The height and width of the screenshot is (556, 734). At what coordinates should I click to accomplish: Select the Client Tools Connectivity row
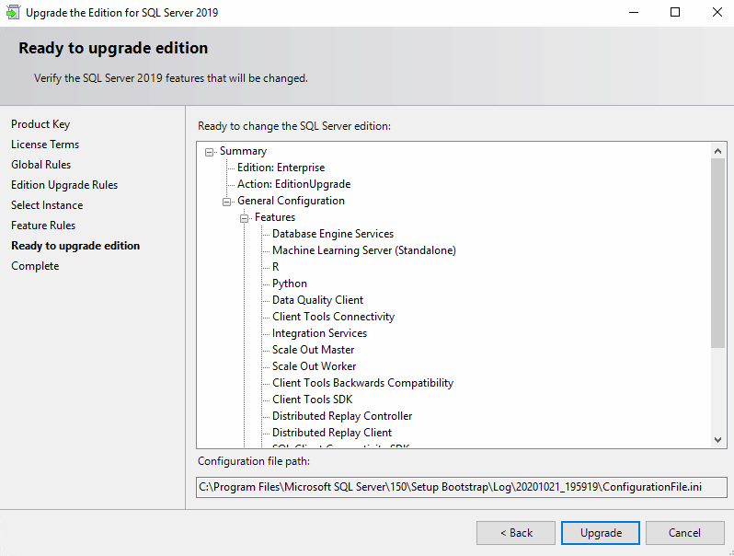click(333, 317)
